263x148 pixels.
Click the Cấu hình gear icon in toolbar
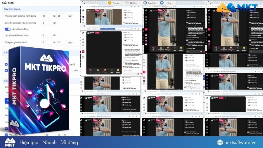tap(127, 3)
